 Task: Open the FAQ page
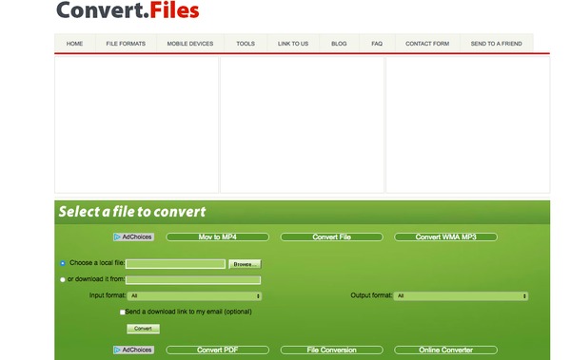[377, 44]
